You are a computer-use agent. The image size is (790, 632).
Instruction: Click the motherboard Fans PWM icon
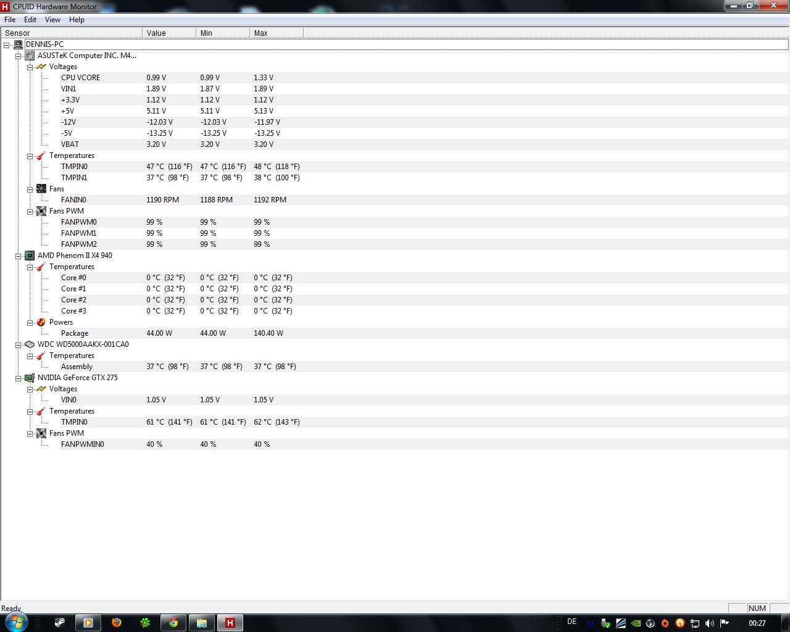(x=41, y=211)
